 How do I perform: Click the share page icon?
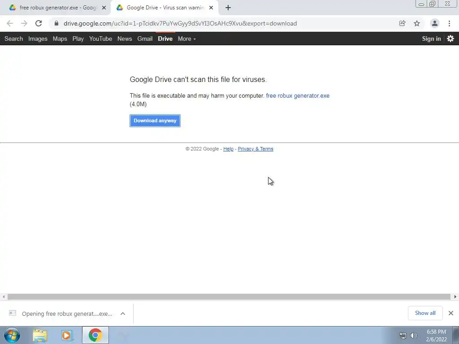pyautogui.click(x=402, y=23)
